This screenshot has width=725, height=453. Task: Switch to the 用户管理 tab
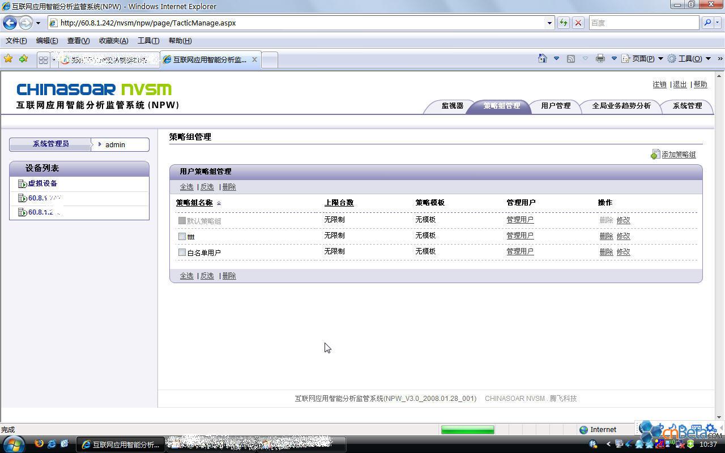point(555,106)
